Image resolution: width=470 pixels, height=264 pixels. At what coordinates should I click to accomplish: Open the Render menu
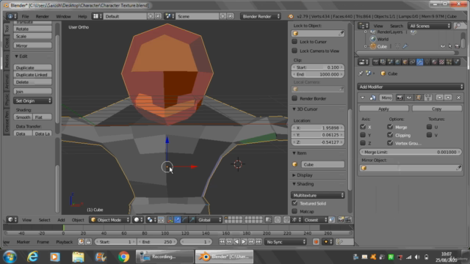point(43,16)
